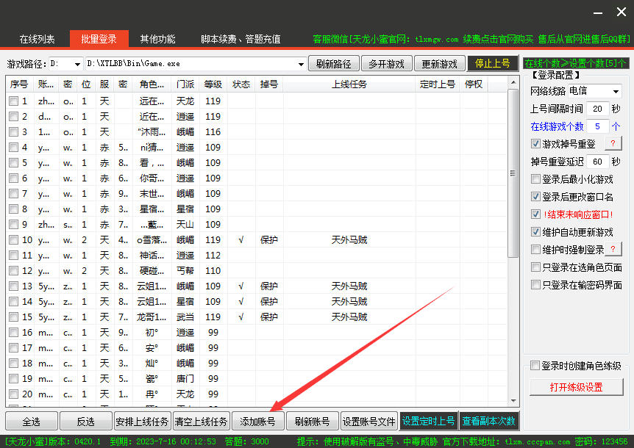
Task: Click the 等级 column header
Action: coord(213,84)
